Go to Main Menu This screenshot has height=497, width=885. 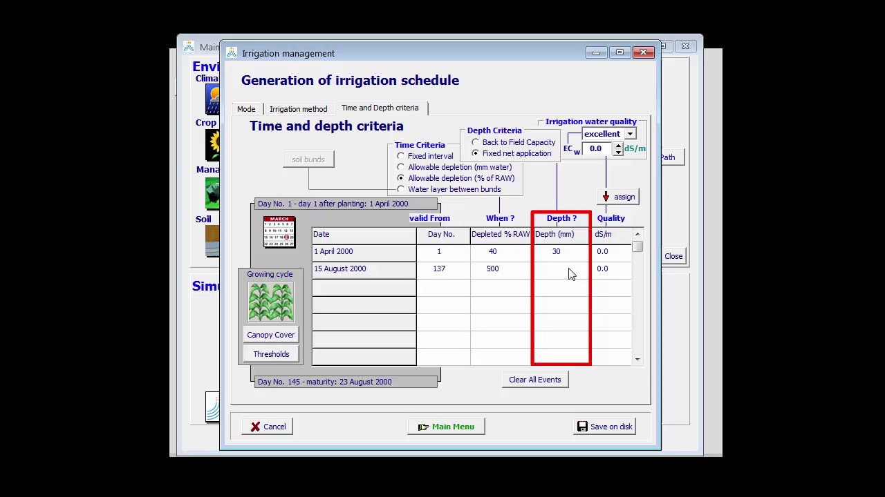pos(446,427)
